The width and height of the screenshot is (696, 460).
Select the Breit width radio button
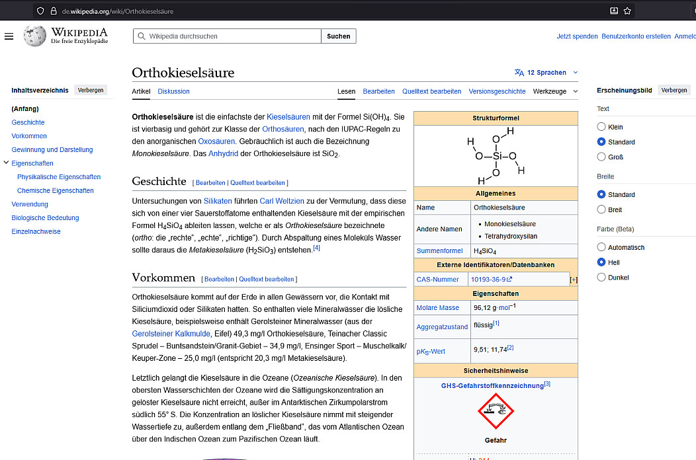601,210
